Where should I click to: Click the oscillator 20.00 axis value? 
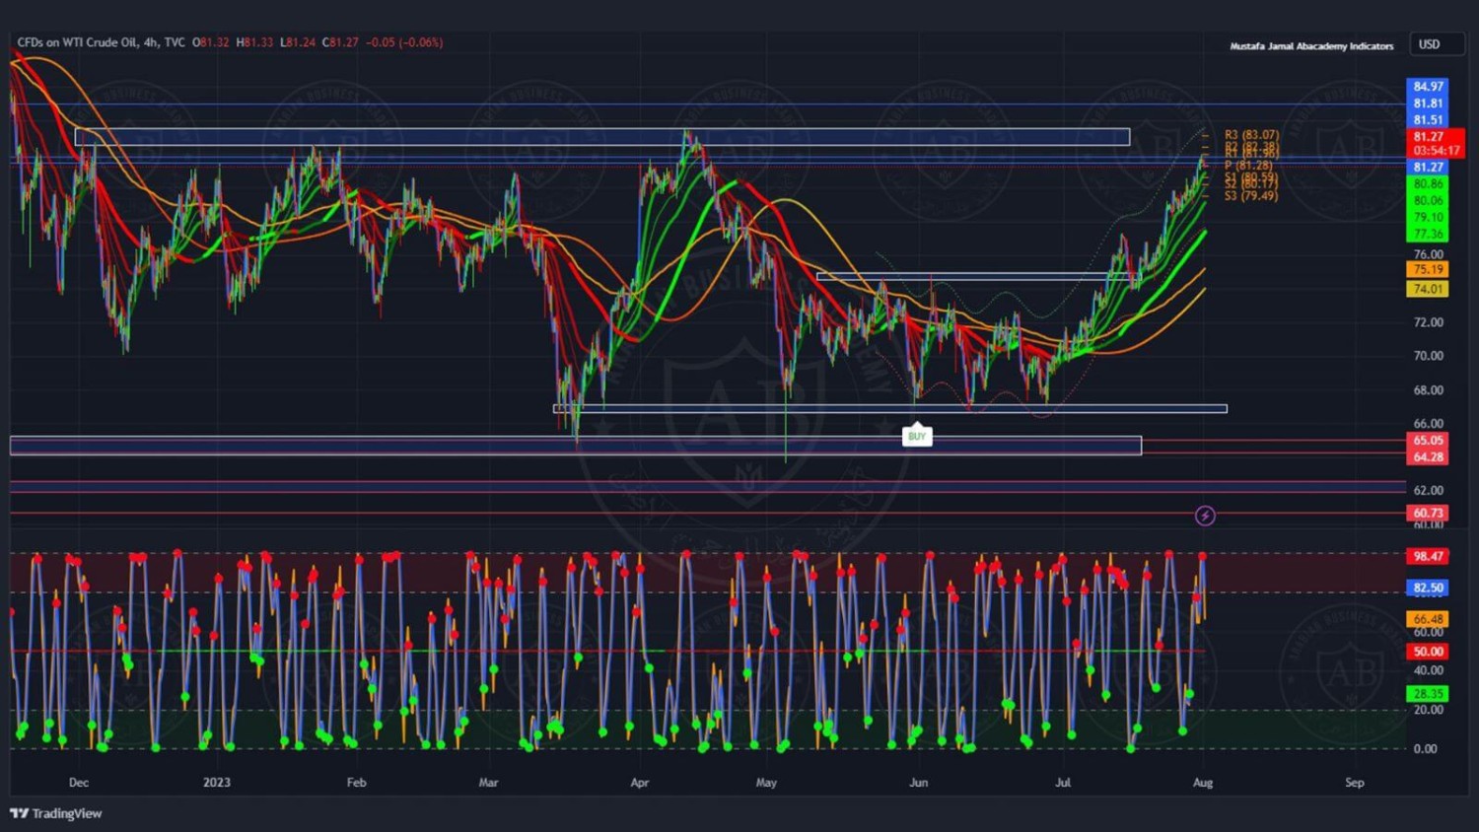click(x=1428, y=710)
